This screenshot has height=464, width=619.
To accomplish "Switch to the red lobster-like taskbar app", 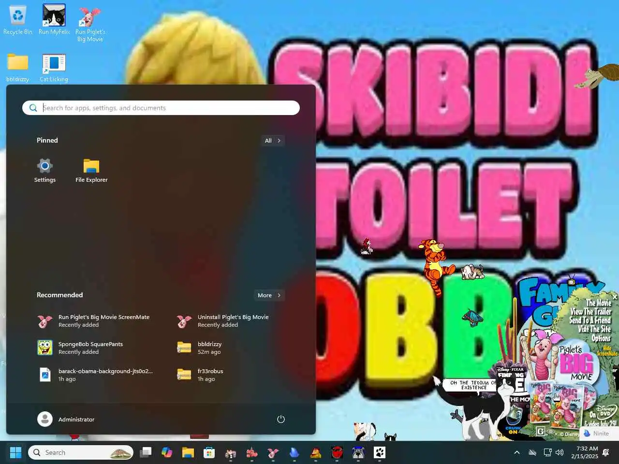I will [252, 452].
